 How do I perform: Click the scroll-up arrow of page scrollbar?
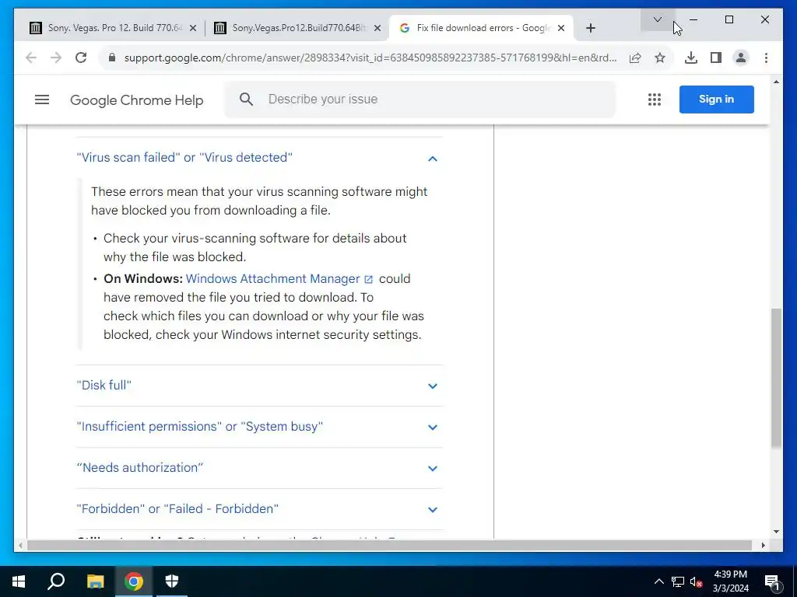pyautogui.click(x=776, y=81)
